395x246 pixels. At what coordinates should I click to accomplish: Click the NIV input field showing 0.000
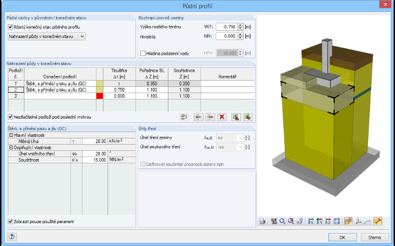click(227, 36)
